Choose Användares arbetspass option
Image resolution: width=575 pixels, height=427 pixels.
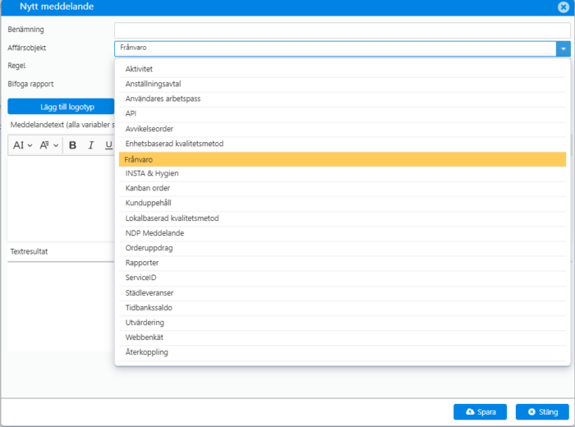pos(343,99)
